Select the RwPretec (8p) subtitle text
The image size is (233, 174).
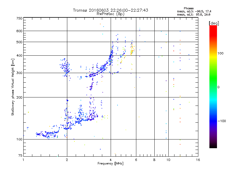[110, 14]
